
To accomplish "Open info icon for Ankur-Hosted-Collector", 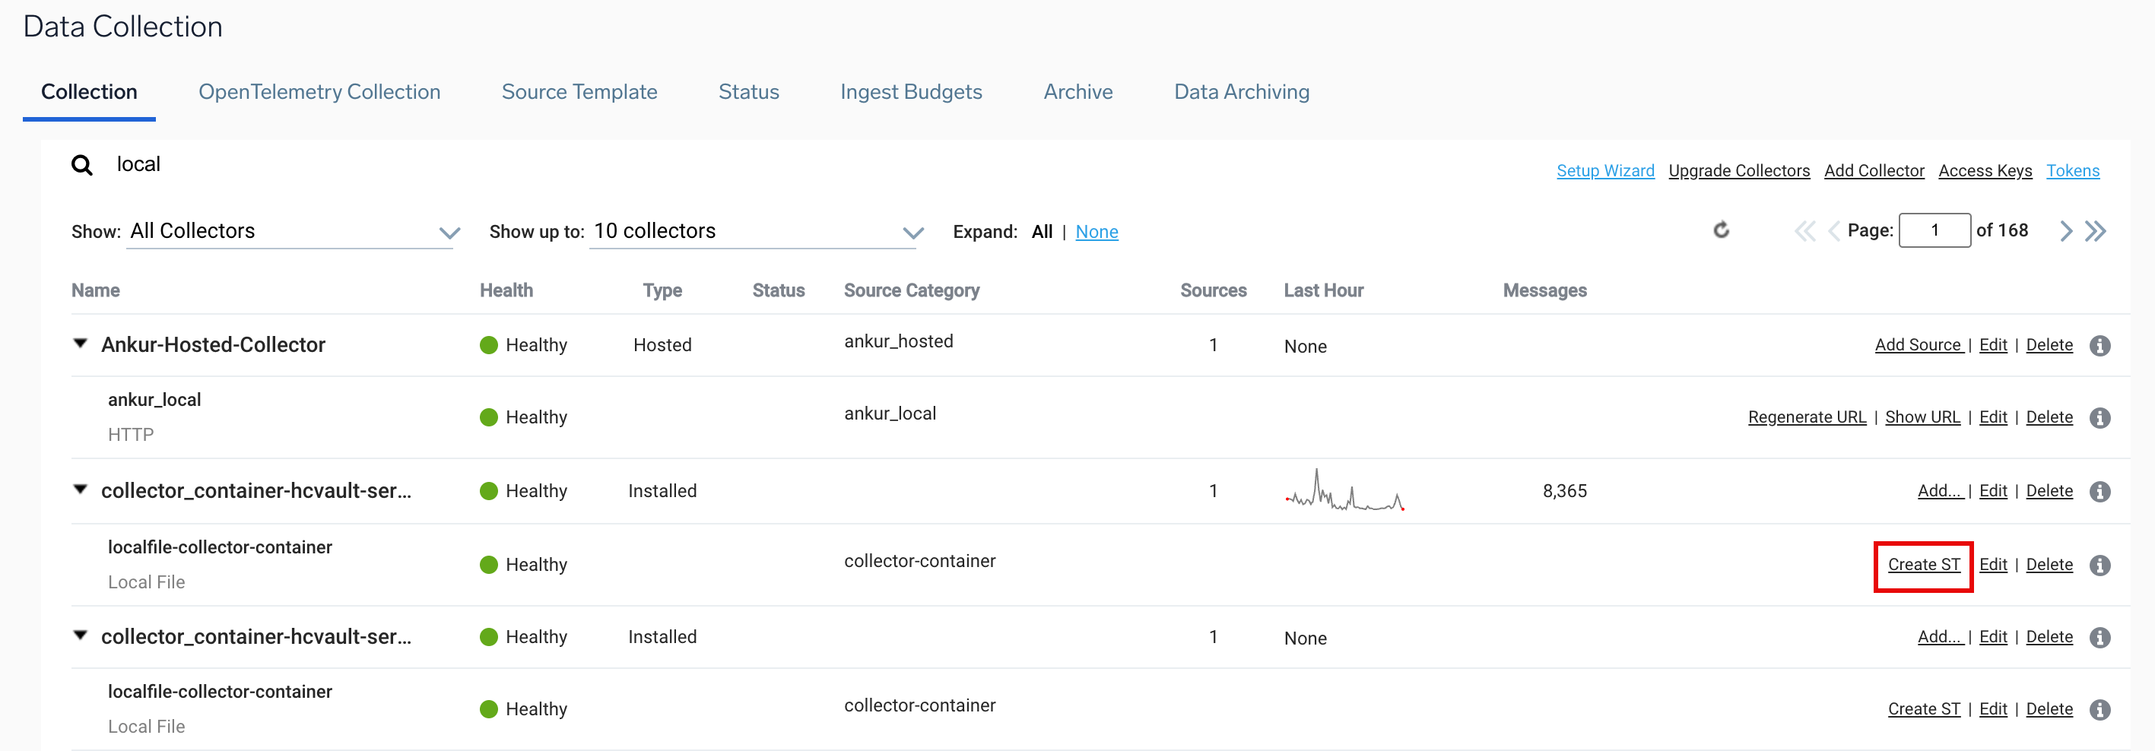I will pos(2099,345).
